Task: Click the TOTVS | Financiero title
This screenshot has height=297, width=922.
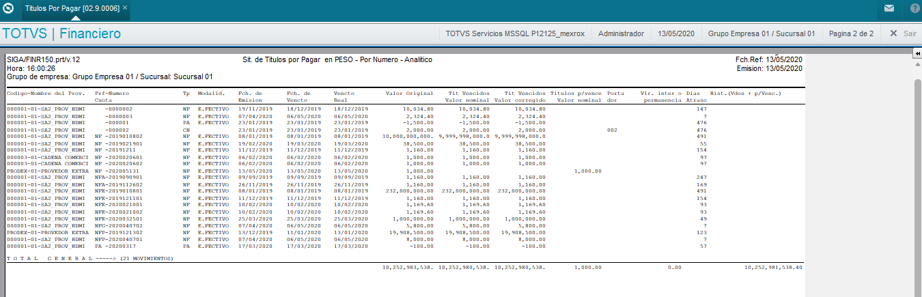Action: [x=62, y=33]
